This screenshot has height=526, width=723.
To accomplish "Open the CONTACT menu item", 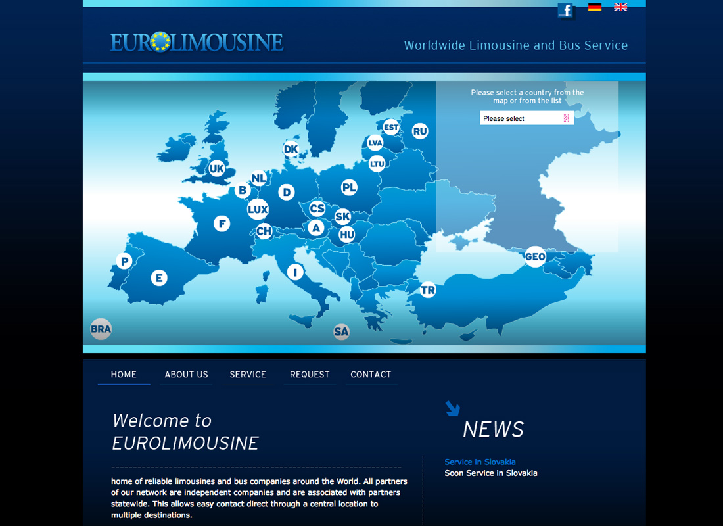I will tap(371, 375).
